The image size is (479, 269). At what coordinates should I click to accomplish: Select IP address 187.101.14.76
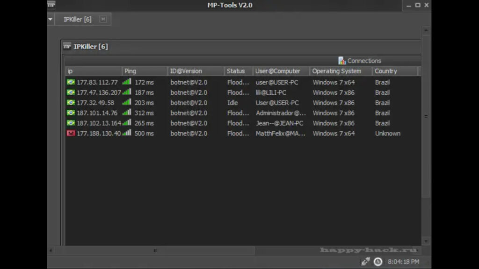tap(97, 113)
